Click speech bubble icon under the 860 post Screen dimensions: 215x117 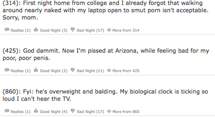tap(7, 111)
